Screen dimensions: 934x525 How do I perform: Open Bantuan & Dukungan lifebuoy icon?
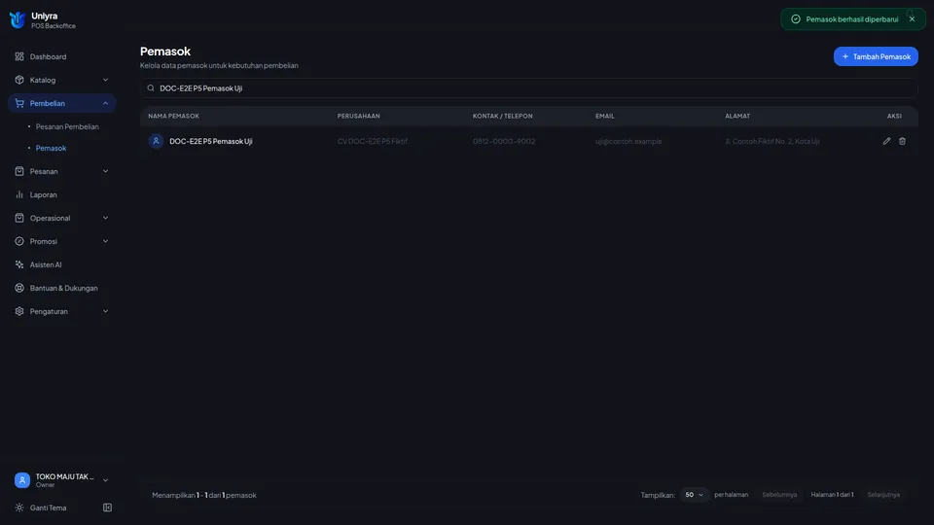[19, 288]
